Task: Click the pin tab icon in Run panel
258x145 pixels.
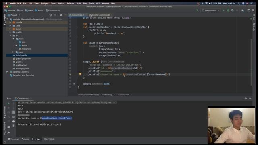Action: click(8, 133)
